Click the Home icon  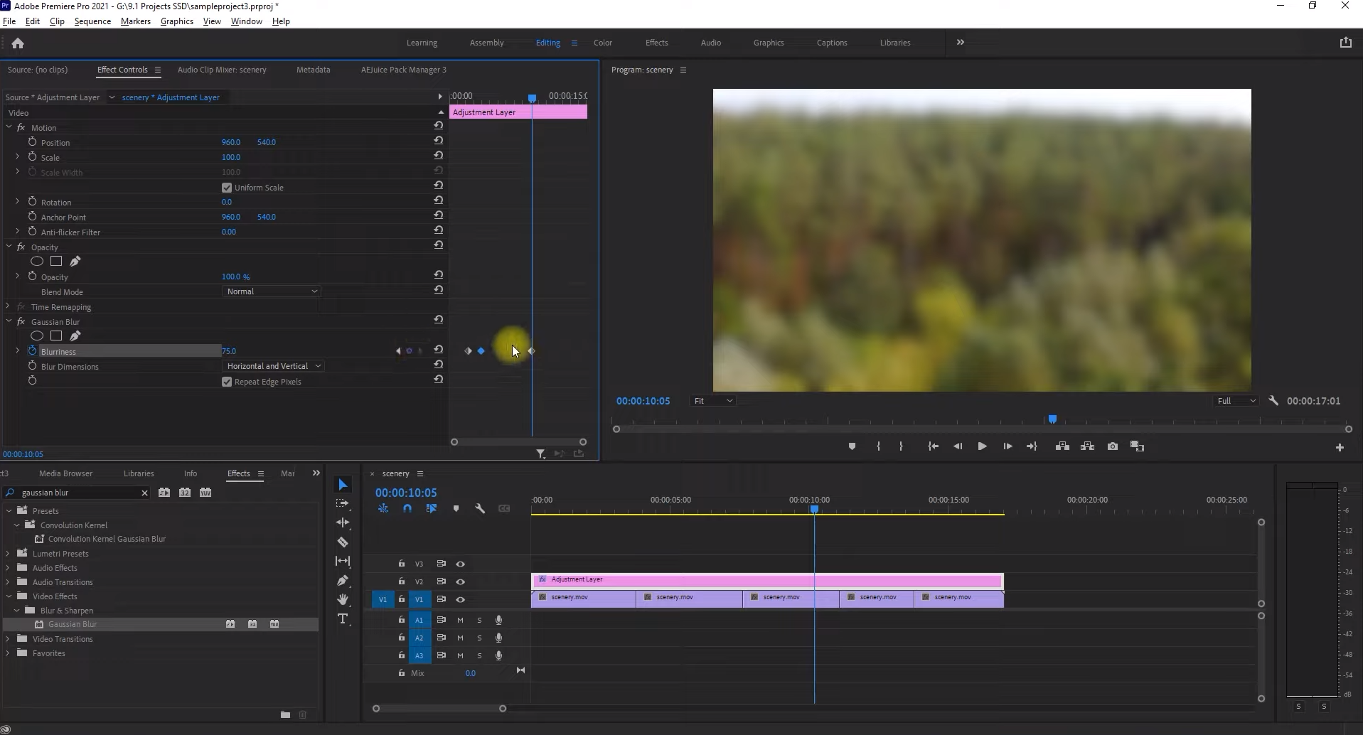(x=18, y=43)
